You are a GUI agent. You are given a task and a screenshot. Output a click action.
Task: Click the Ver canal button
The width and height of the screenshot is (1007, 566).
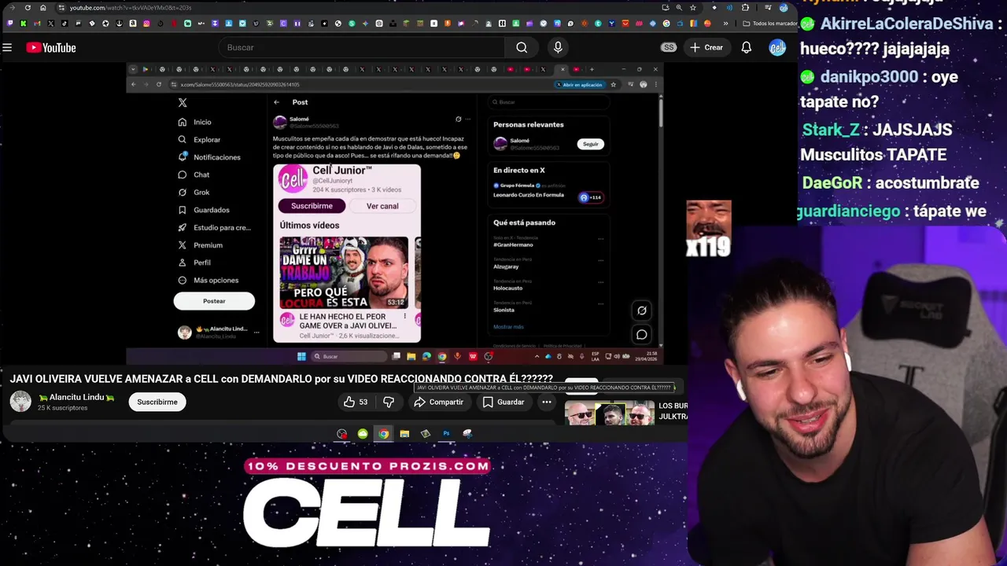(382, 206)
